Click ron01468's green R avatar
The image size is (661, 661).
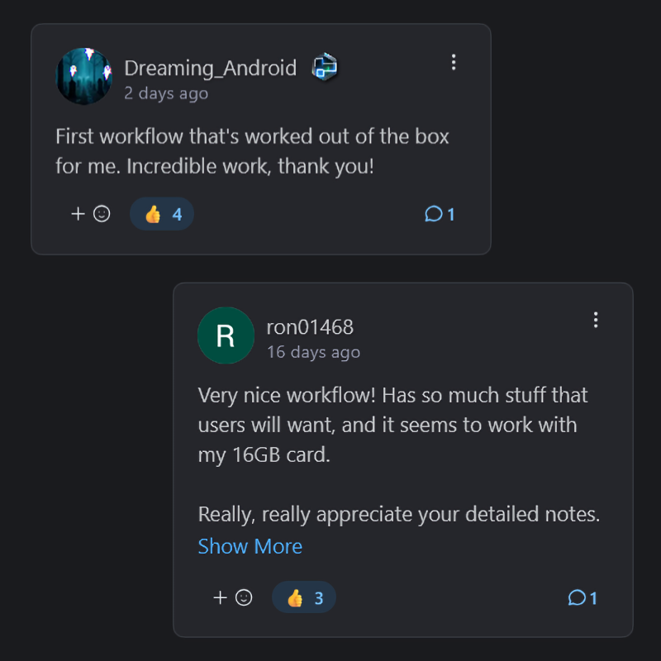(x=226, y=335)
